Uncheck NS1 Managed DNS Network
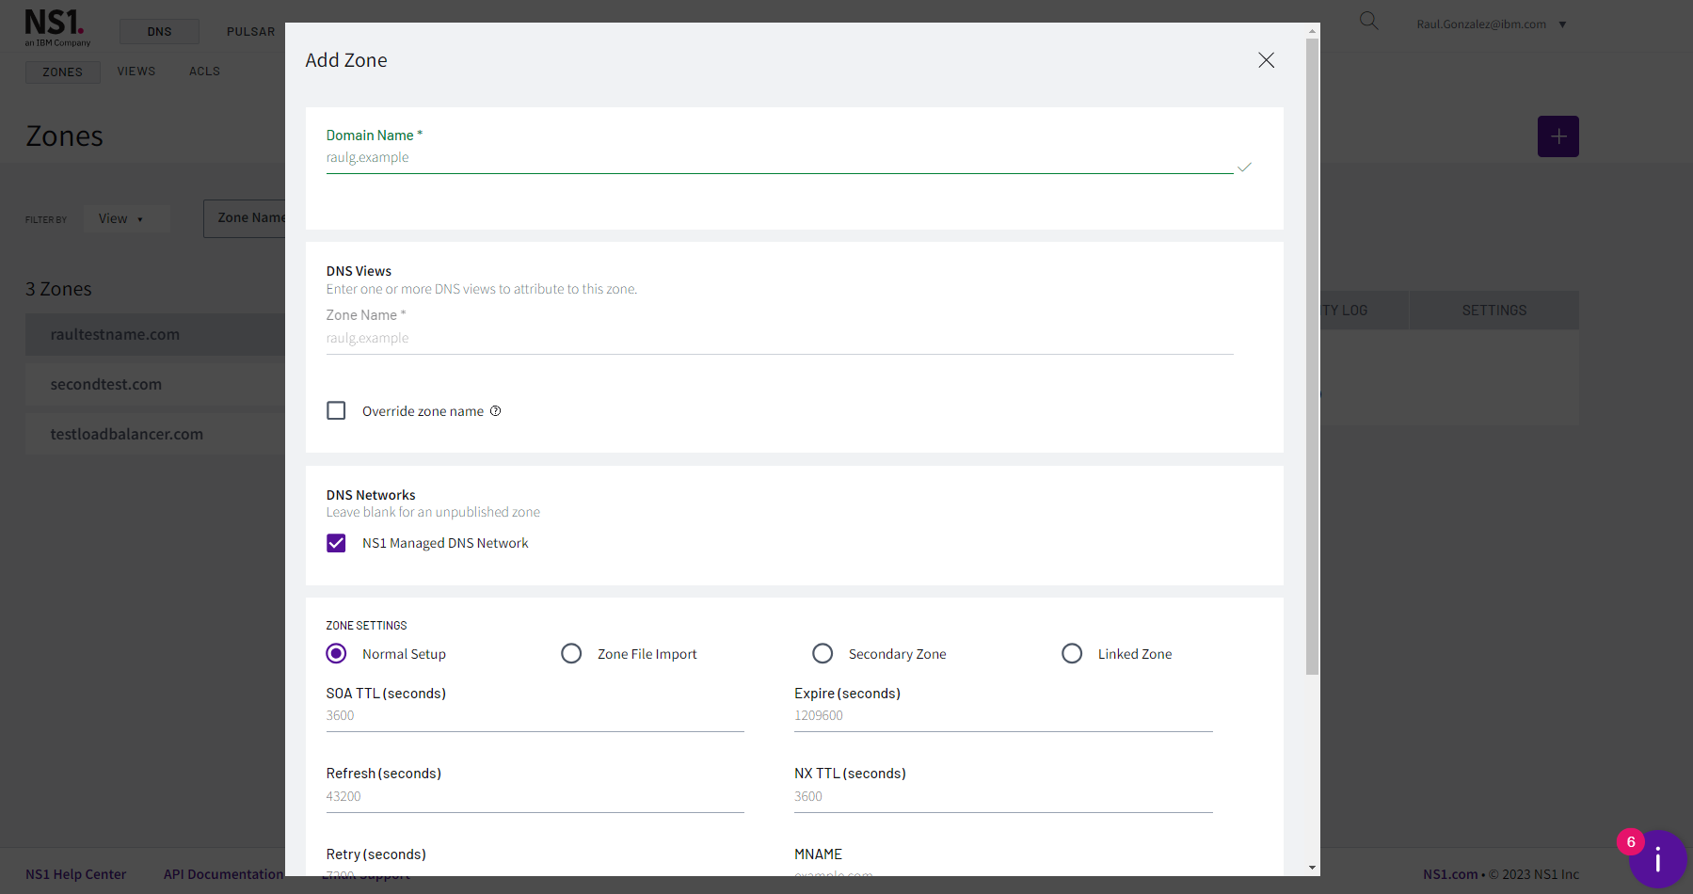 click(336, 543)
